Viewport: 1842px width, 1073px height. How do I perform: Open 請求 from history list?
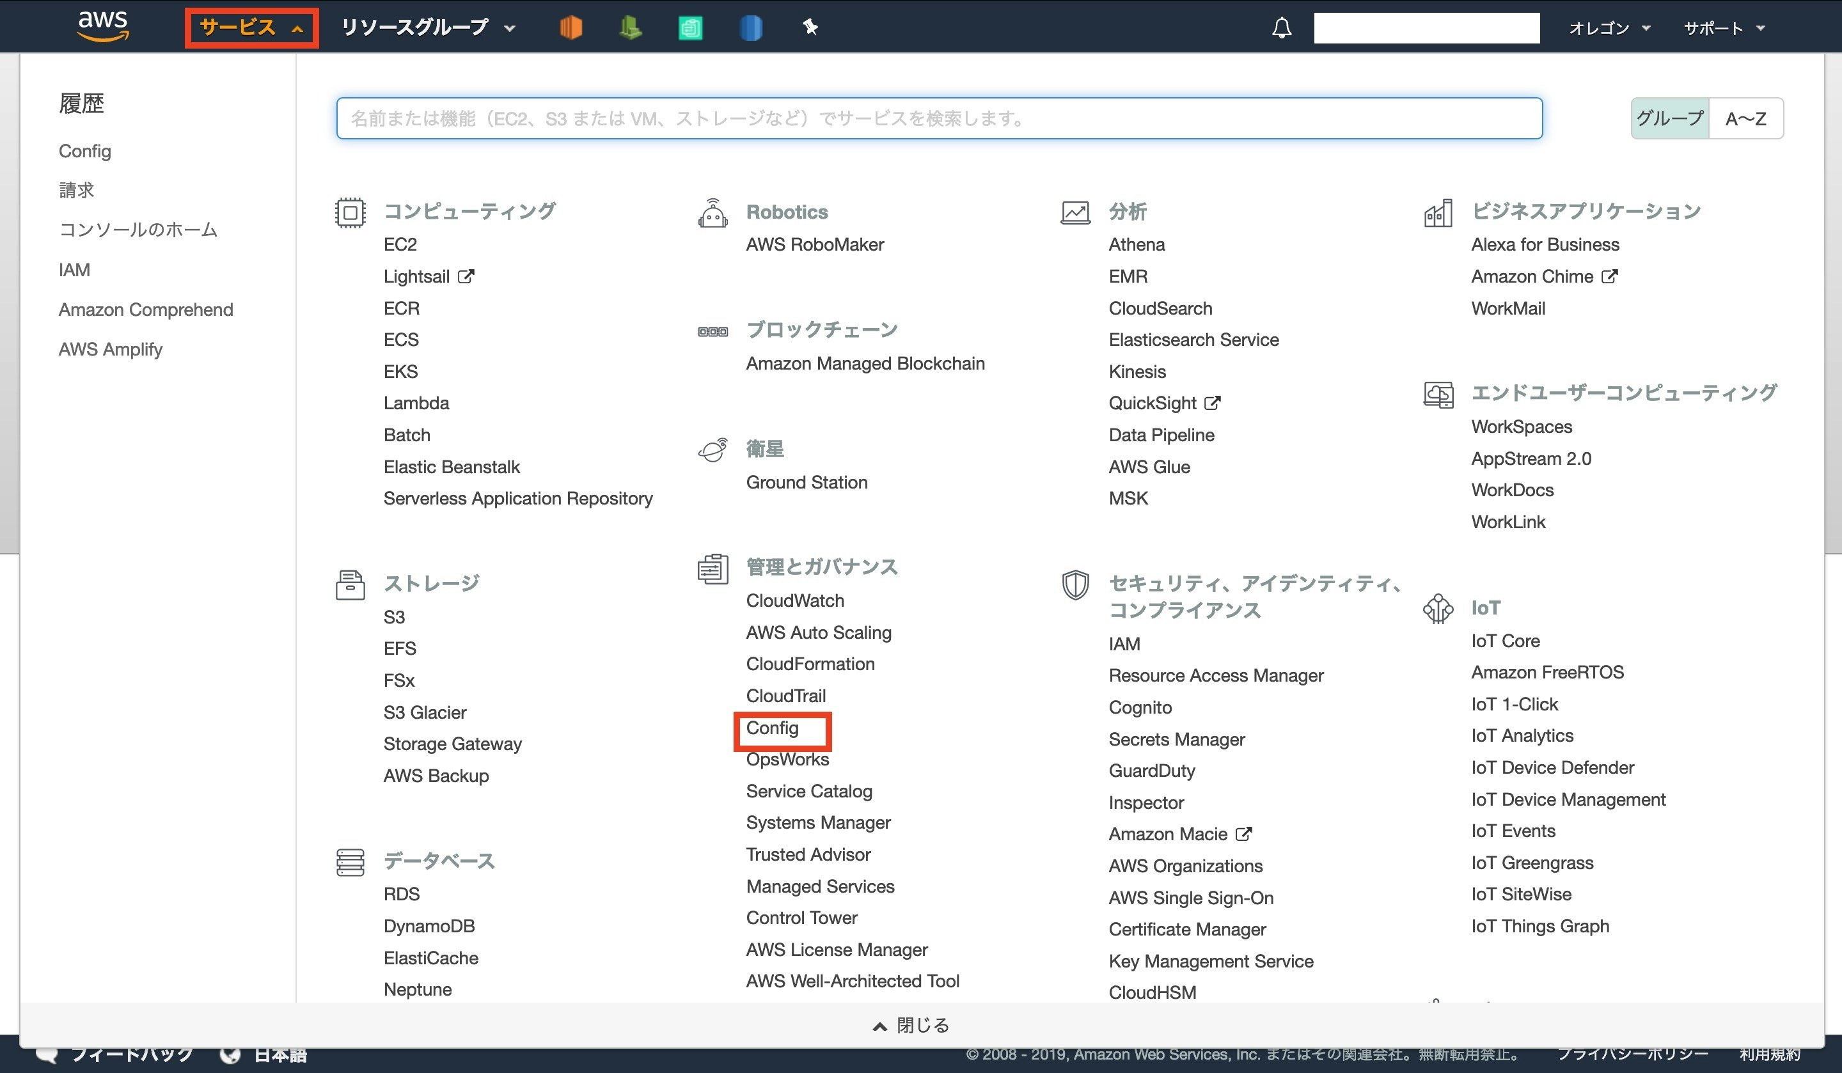click(77, 190)
